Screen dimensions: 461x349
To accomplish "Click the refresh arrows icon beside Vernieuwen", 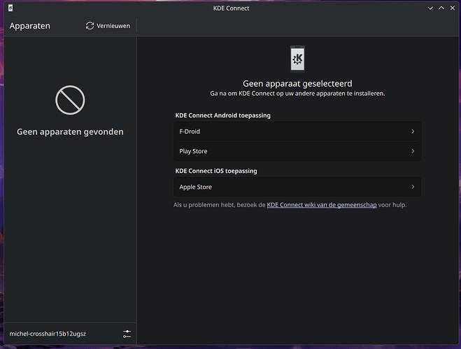I will click(90, 26).
